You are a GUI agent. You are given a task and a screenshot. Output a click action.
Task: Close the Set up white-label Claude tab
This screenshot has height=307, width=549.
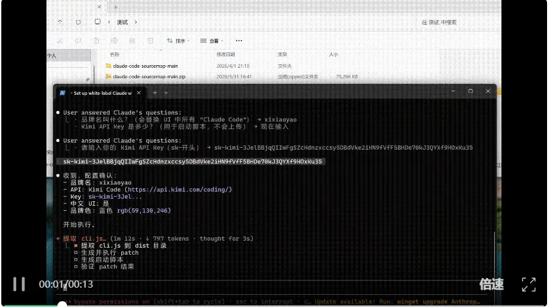[139, 93]
